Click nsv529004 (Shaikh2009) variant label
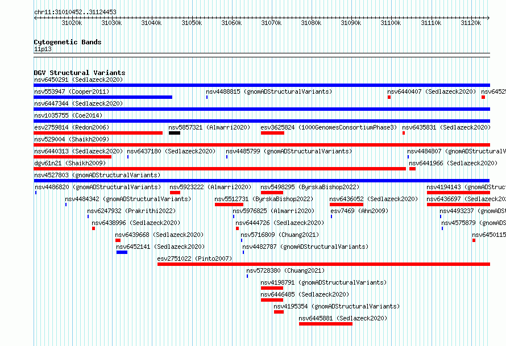 [72, 139]
